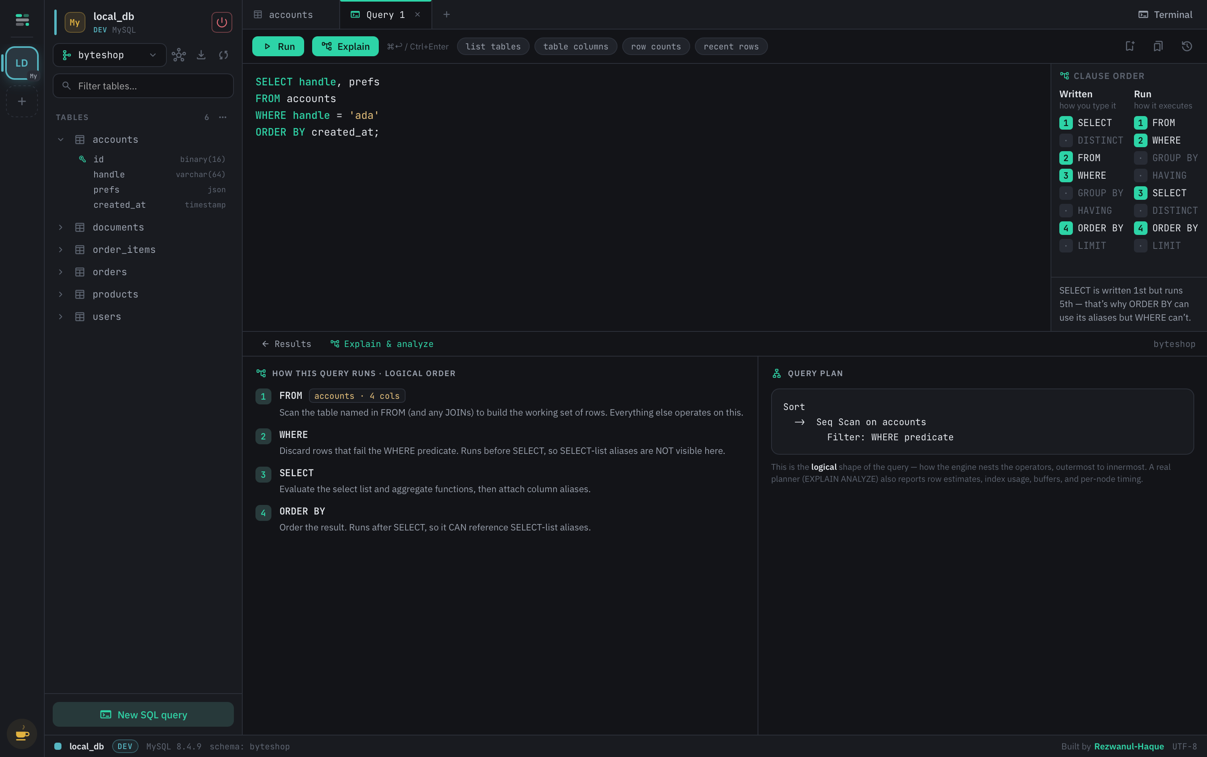Click the copy query icon
The width and height of the screenshot is (1207, 757).
(x=1158, y=47)
